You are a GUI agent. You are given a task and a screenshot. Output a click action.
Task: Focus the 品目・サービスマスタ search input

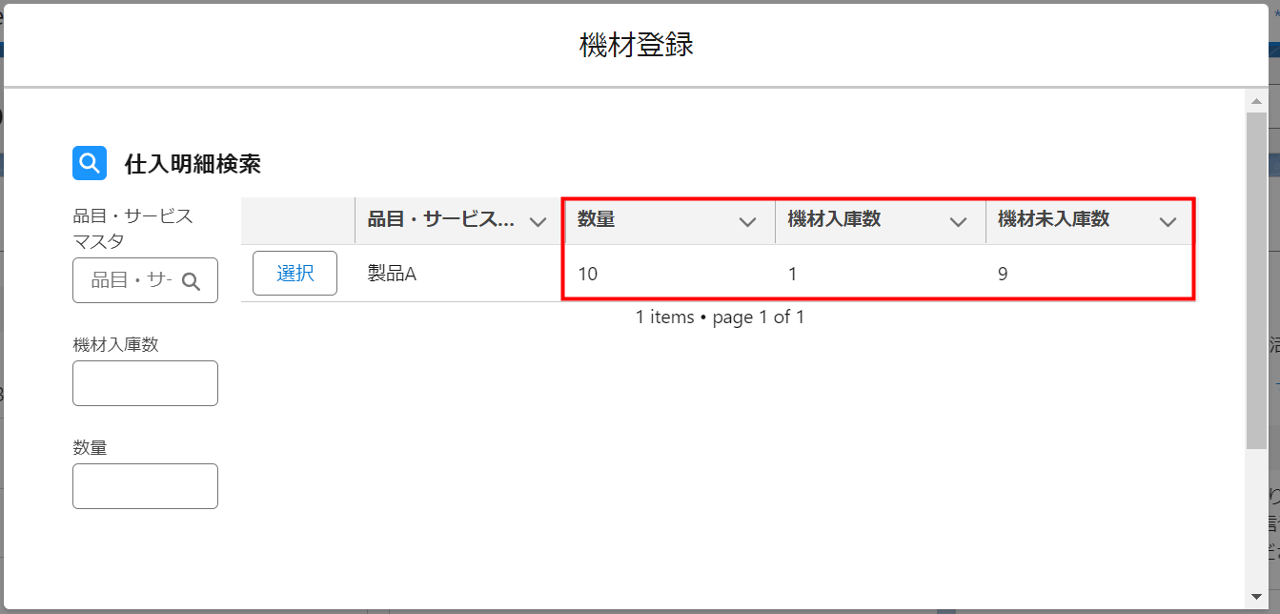[x=132, y=280]
